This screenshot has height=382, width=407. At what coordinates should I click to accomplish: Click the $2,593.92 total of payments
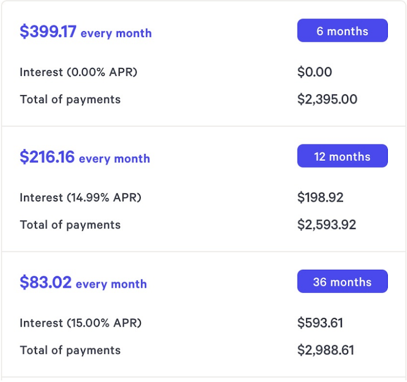point(326,225)
